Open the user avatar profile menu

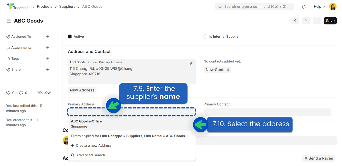tap(333, 7)
